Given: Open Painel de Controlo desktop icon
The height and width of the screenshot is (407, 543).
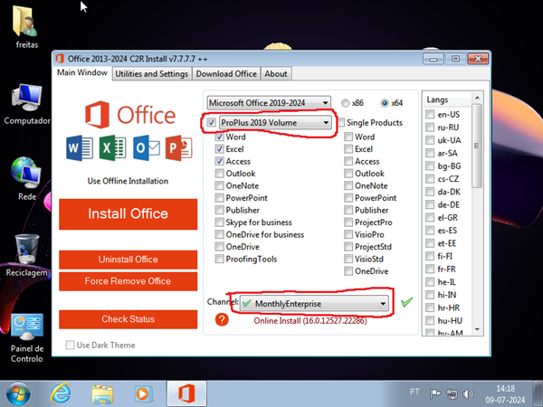Looking at the screenshot, I should click(26, 337).
